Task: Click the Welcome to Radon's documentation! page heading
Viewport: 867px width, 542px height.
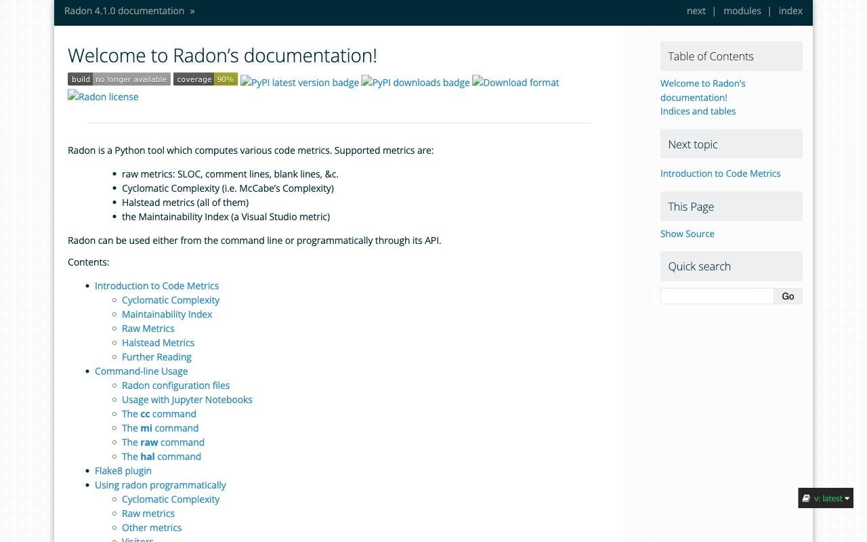Action: tap(222, 55)
